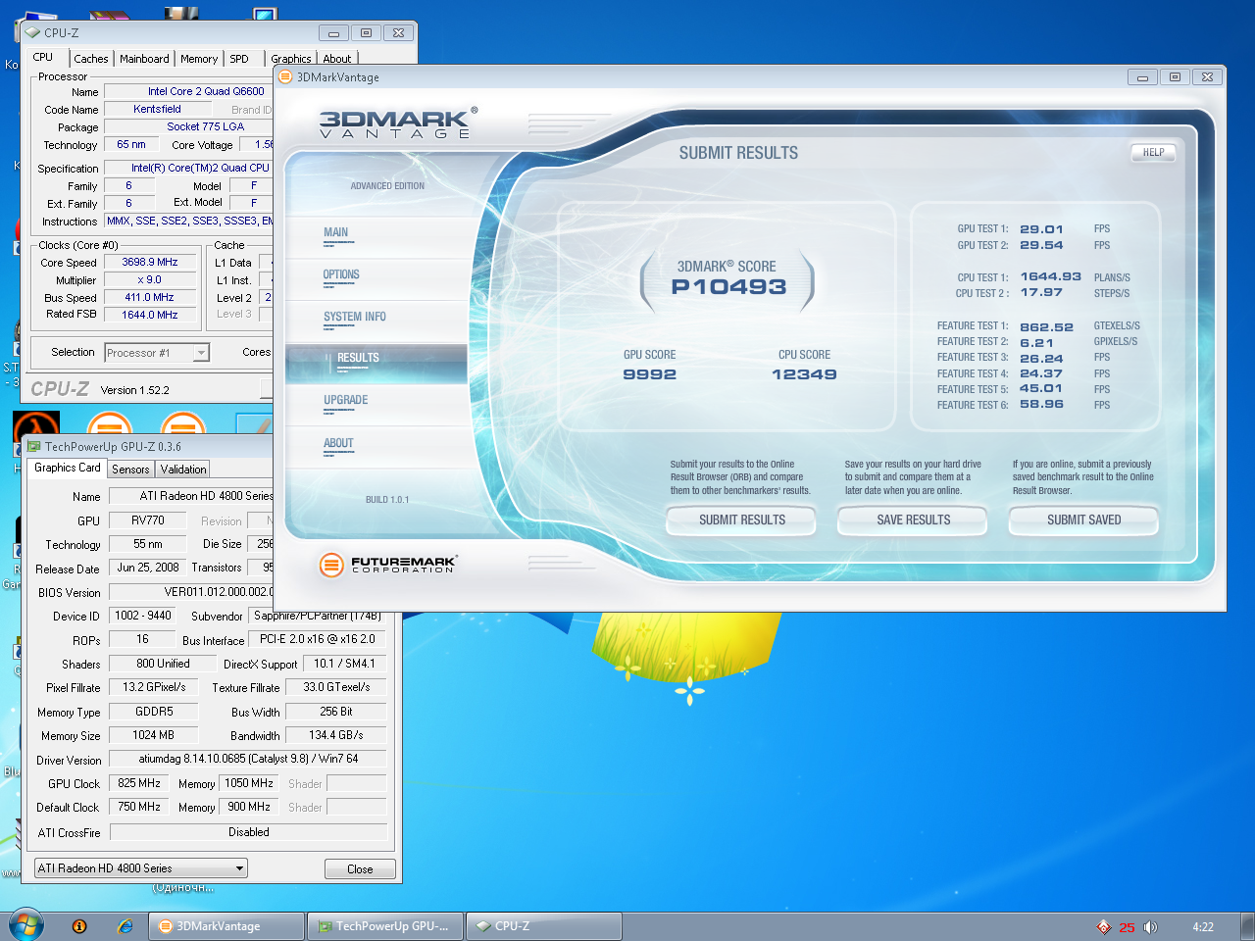Click the Release Date value Jun 25, 2008
This screenshot has width=1255, height=941.
coord(148,568)
